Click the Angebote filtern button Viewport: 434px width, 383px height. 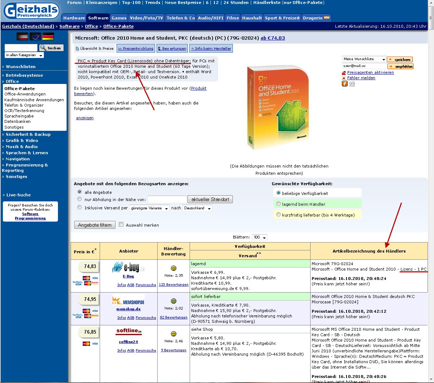(95, 225)
